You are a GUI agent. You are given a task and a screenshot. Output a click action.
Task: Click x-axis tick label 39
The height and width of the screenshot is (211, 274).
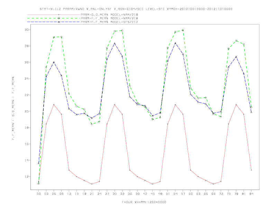137,194
